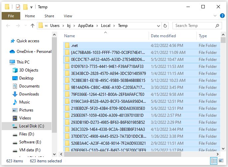Open the Customize Quick Access Toolbar dropdown

point(31,7)
